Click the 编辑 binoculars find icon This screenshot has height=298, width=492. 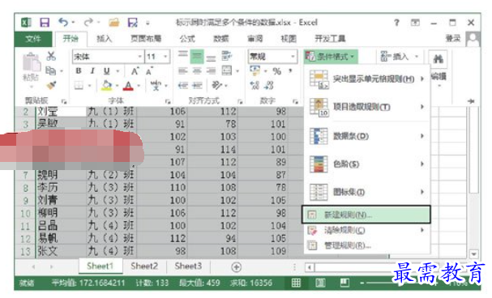[439, 60]
